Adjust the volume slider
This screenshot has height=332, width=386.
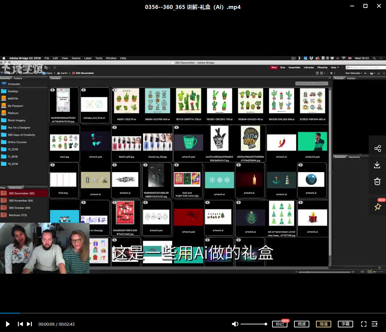253,324
